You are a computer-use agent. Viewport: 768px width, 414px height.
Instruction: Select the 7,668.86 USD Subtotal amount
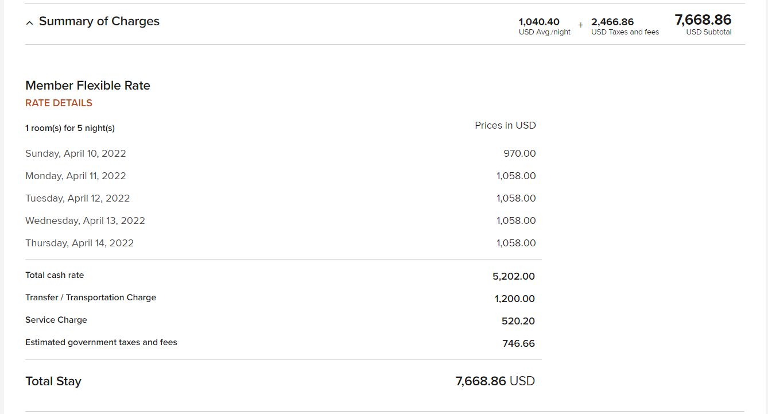(x=703, y=24)
